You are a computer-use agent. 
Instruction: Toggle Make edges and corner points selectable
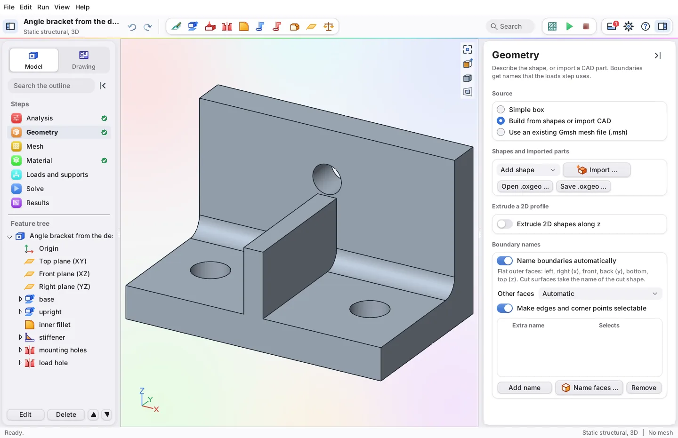coord(505,308)
